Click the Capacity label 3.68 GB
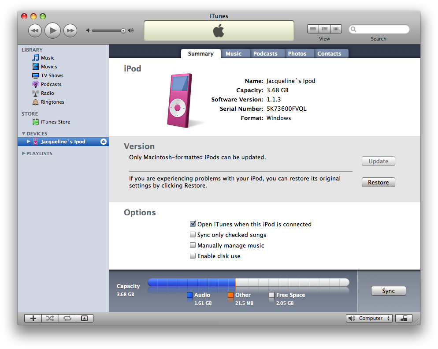Image resolution: width=438 pixels, height=349 pixels. [x=277, y=90]
